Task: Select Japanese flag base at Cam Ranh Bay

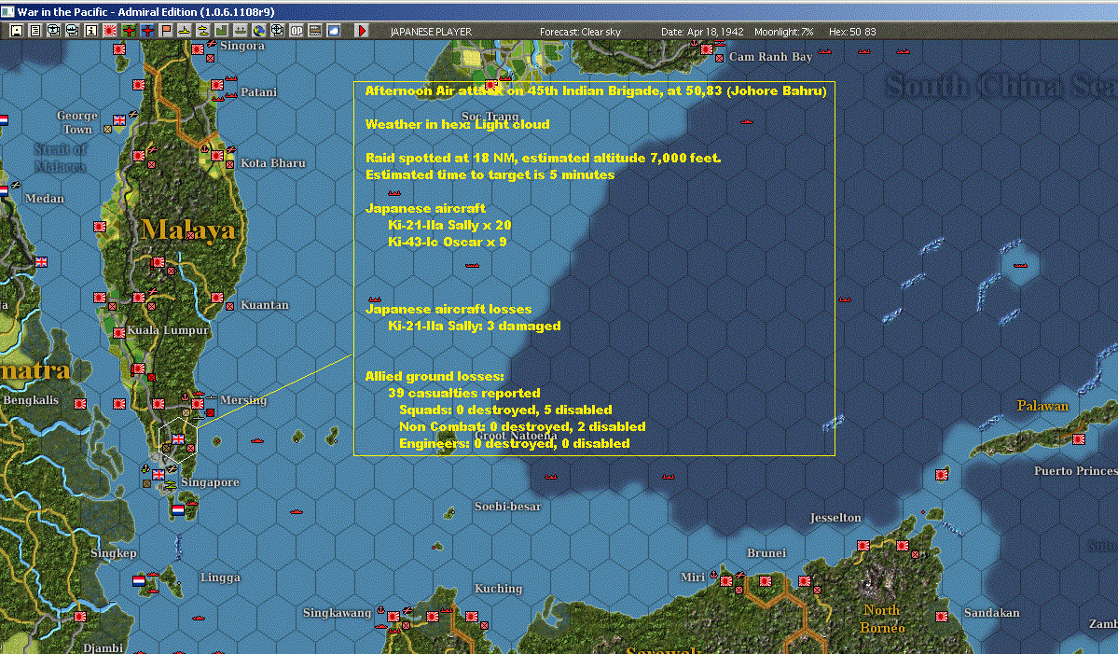Action: 707,49
